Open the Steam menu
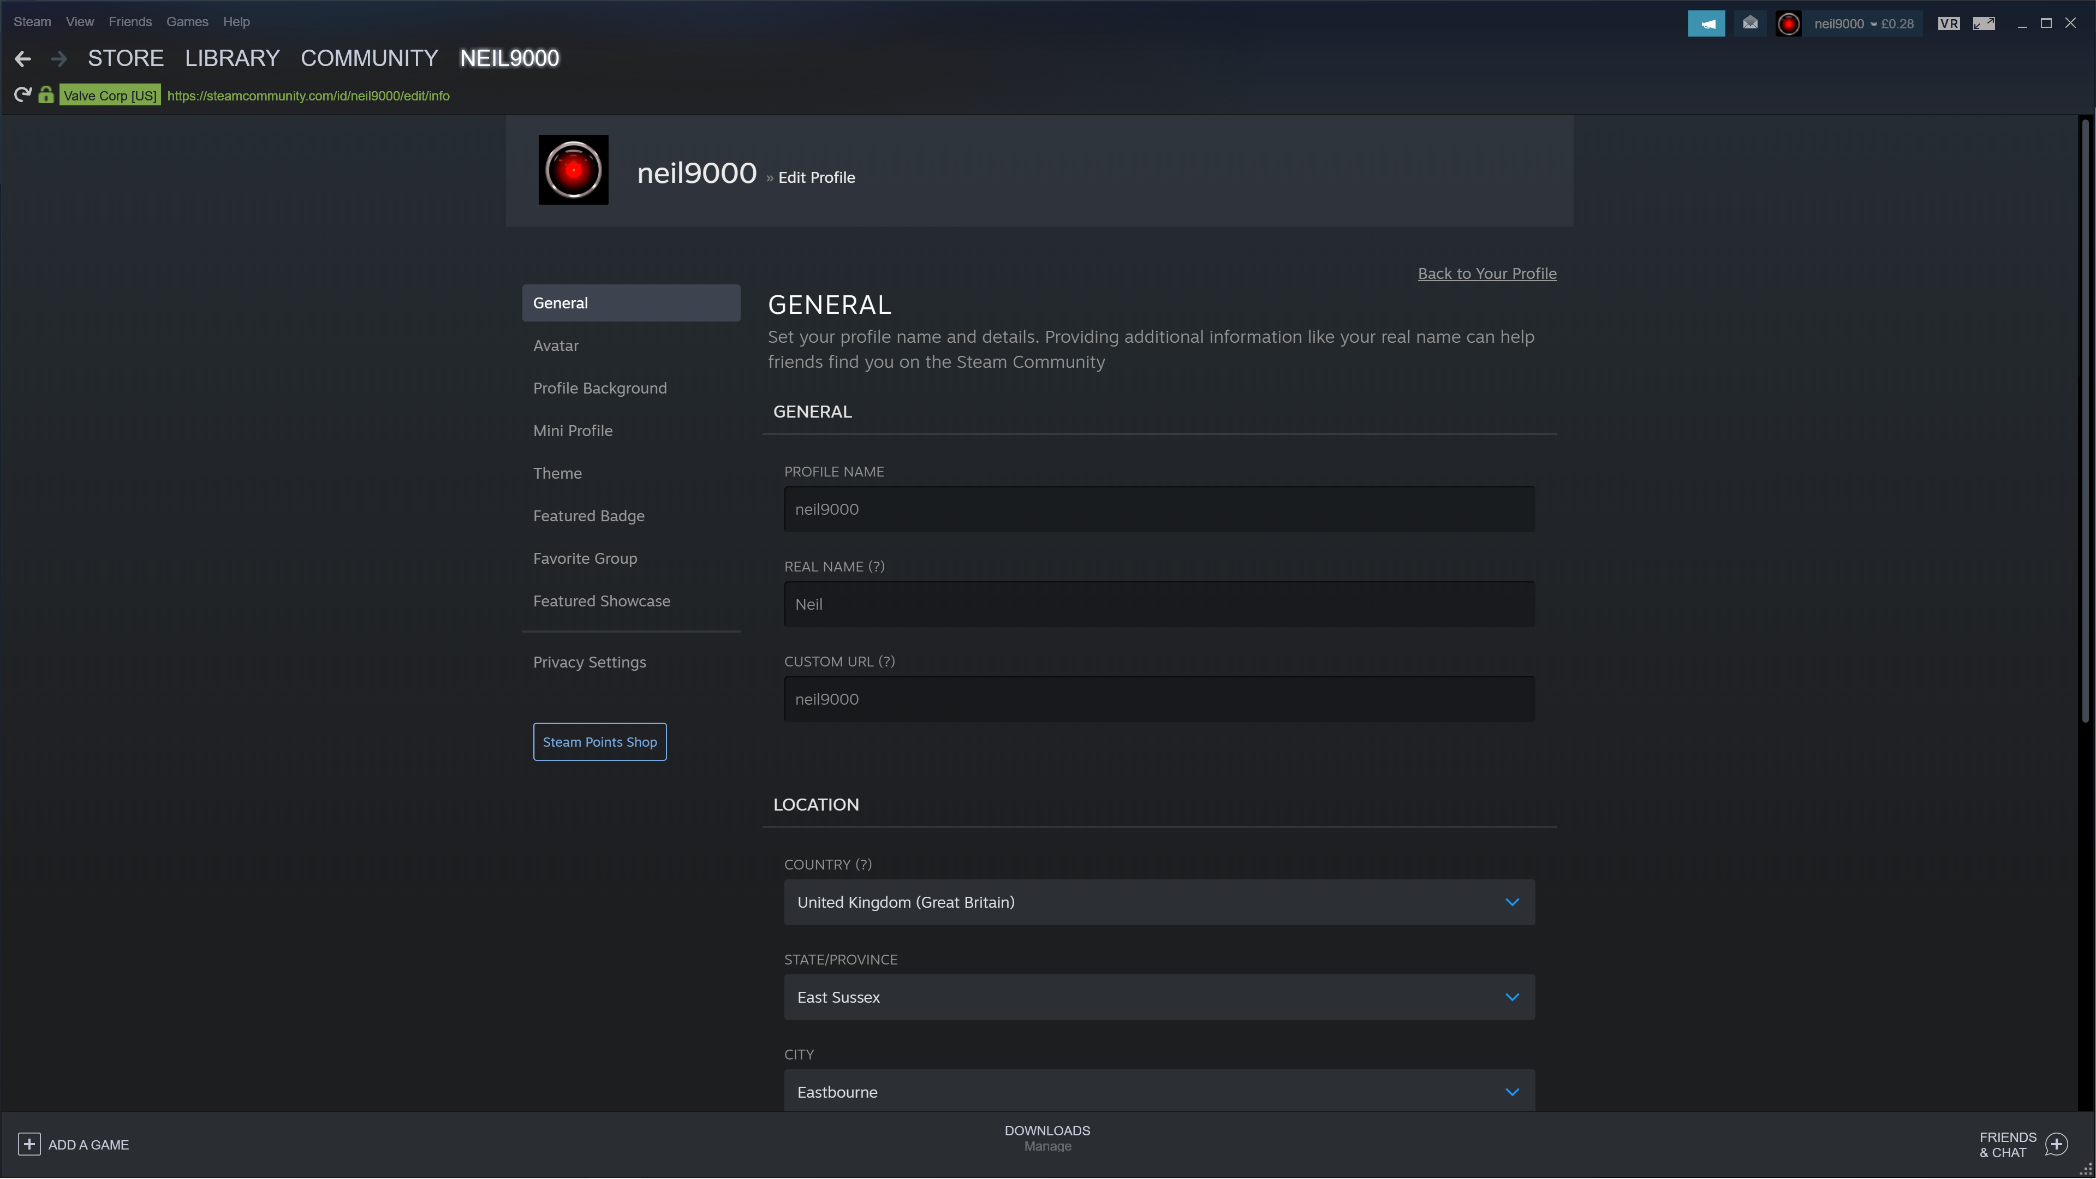2096x1179 pixels. pos(33,22)
